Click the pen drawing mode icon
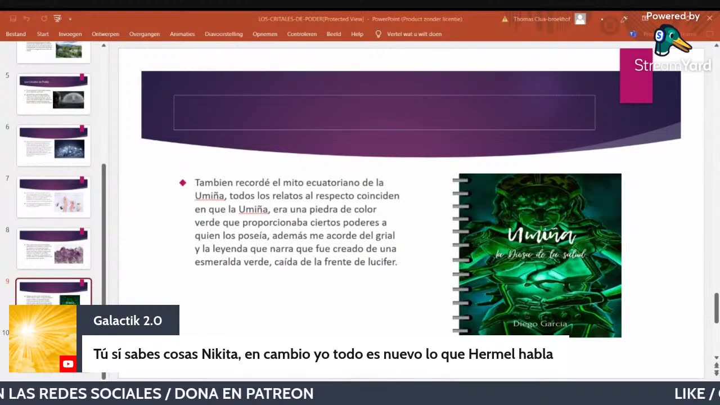Image resolution: width=720 pixels, height=405 pixels. point(624,19)
